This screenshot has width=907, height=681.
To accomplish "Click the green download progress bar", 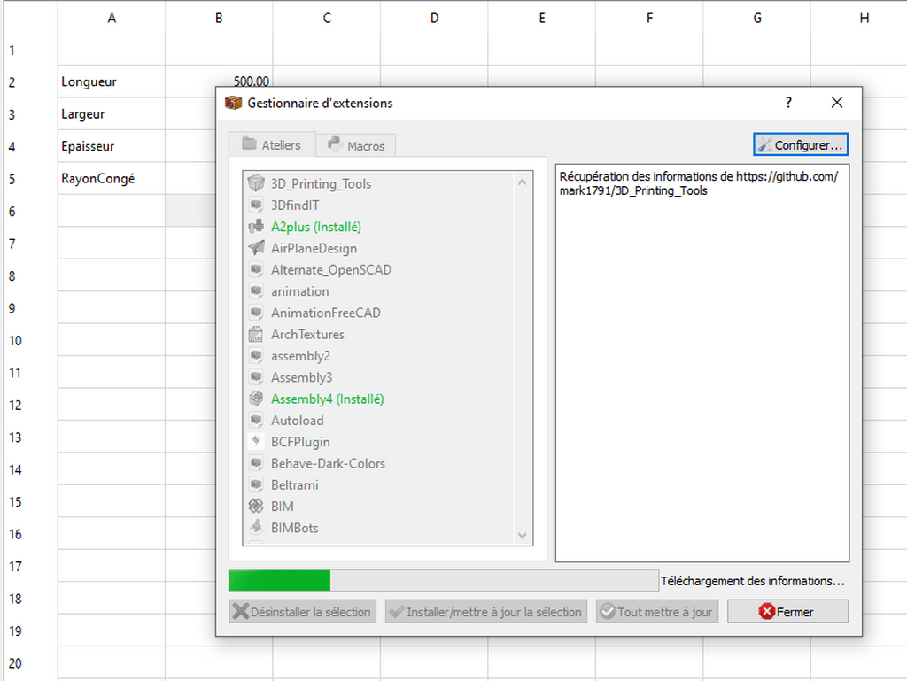I will tap(444, 580).
